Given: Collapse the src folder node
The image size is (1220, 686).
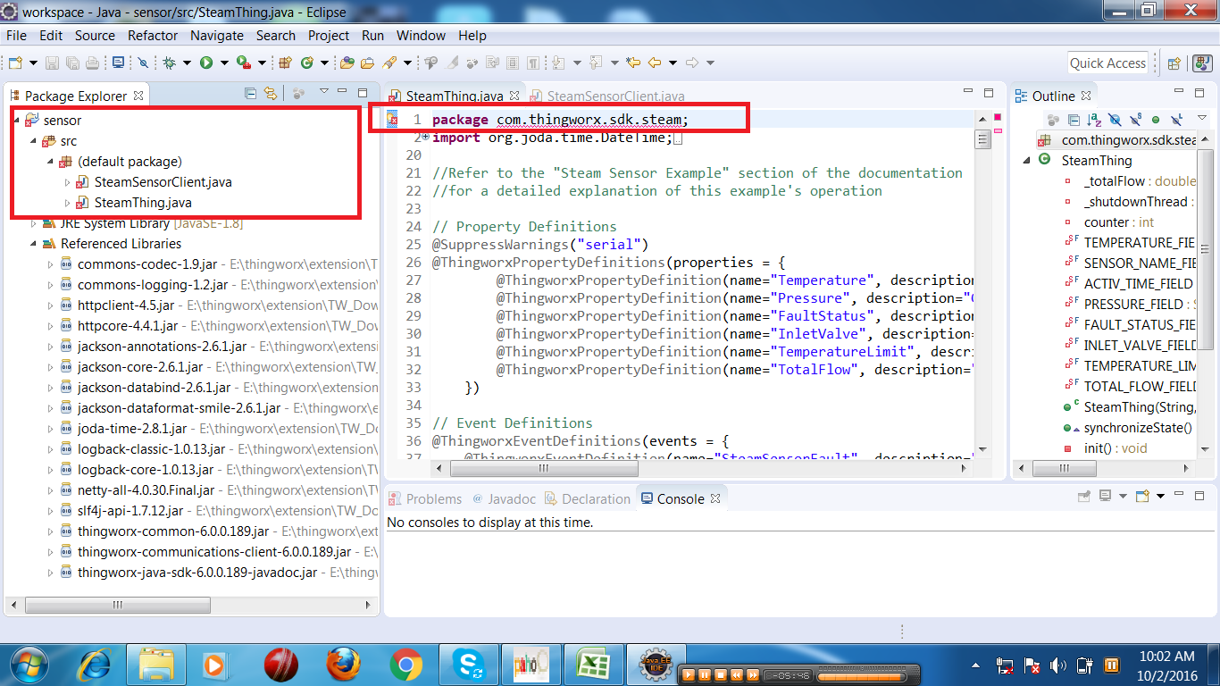Looking at the screenshot, I should click(34, 141).
